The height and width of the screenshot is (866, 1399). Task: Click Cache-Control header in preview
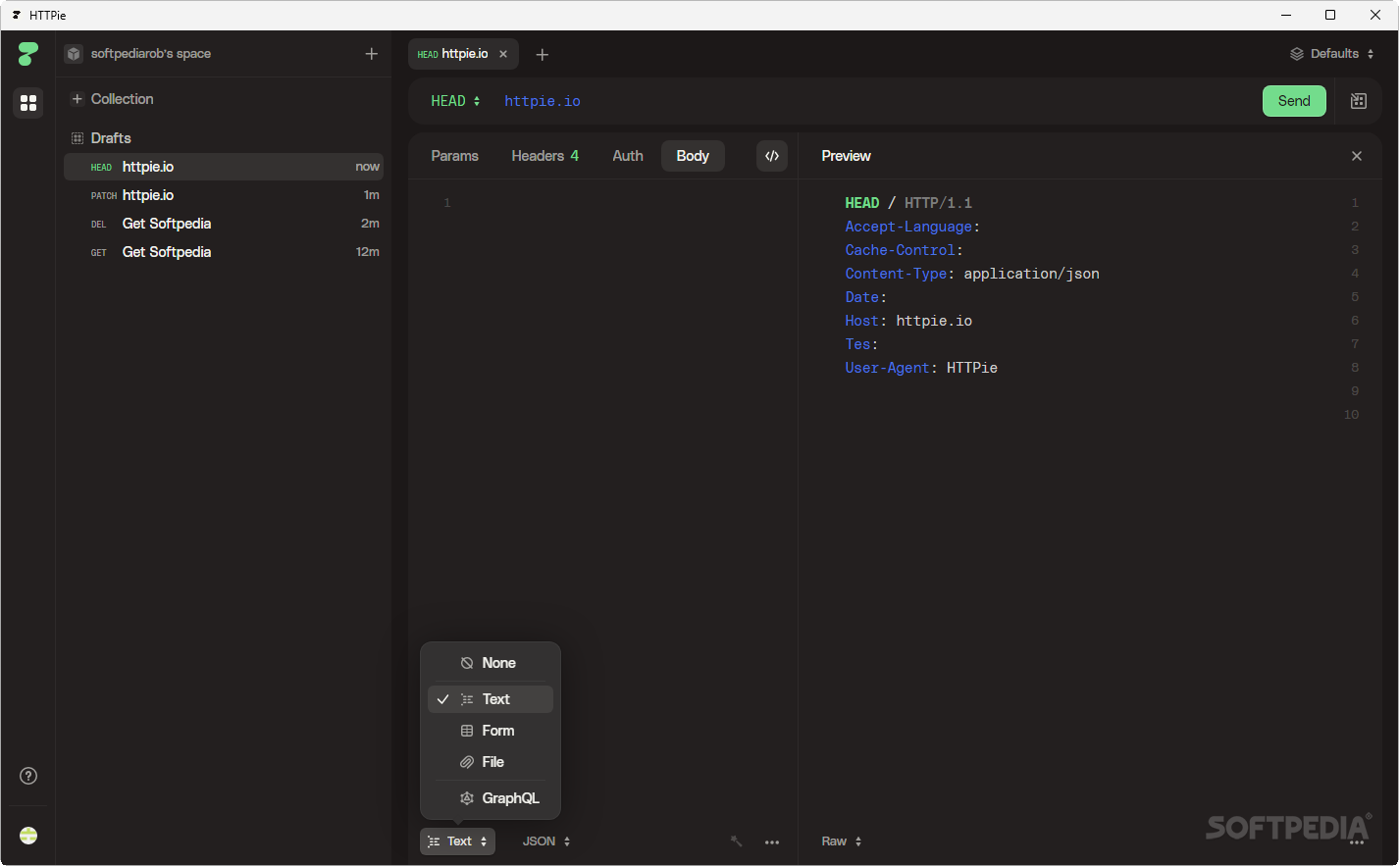tap(900, 250)
